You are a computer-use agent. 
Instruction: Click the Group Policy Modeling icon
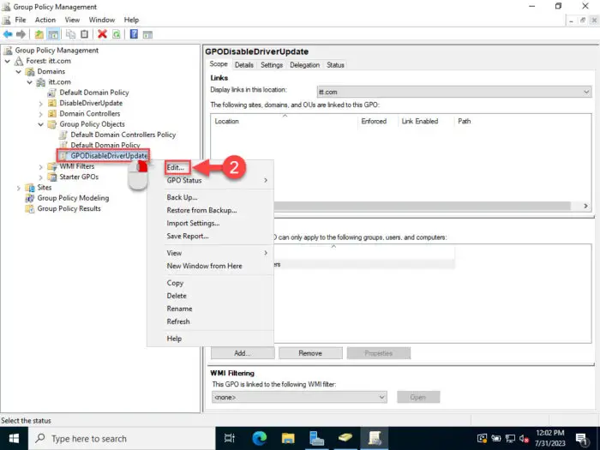[x=29, y=198]
